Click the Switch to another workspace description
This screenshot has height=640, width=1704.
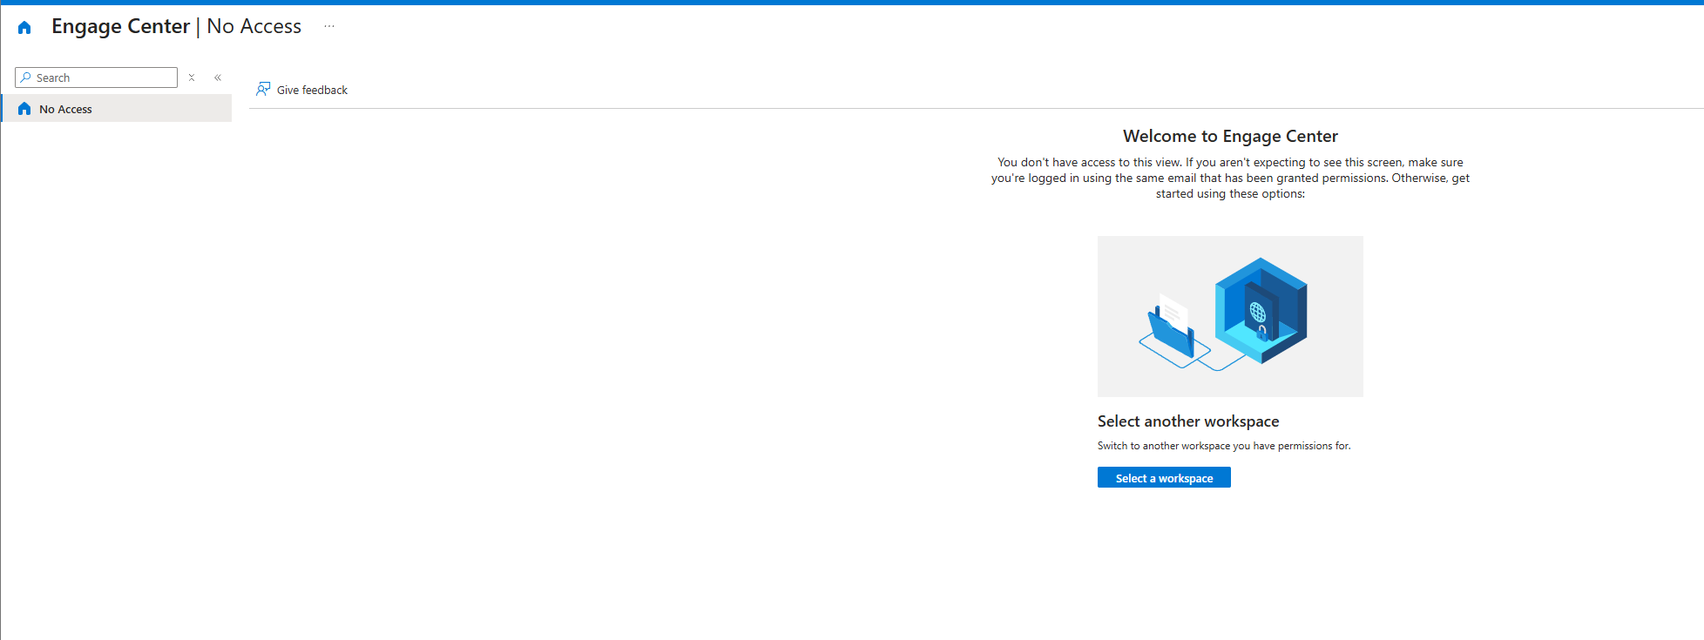(1224, 446)
